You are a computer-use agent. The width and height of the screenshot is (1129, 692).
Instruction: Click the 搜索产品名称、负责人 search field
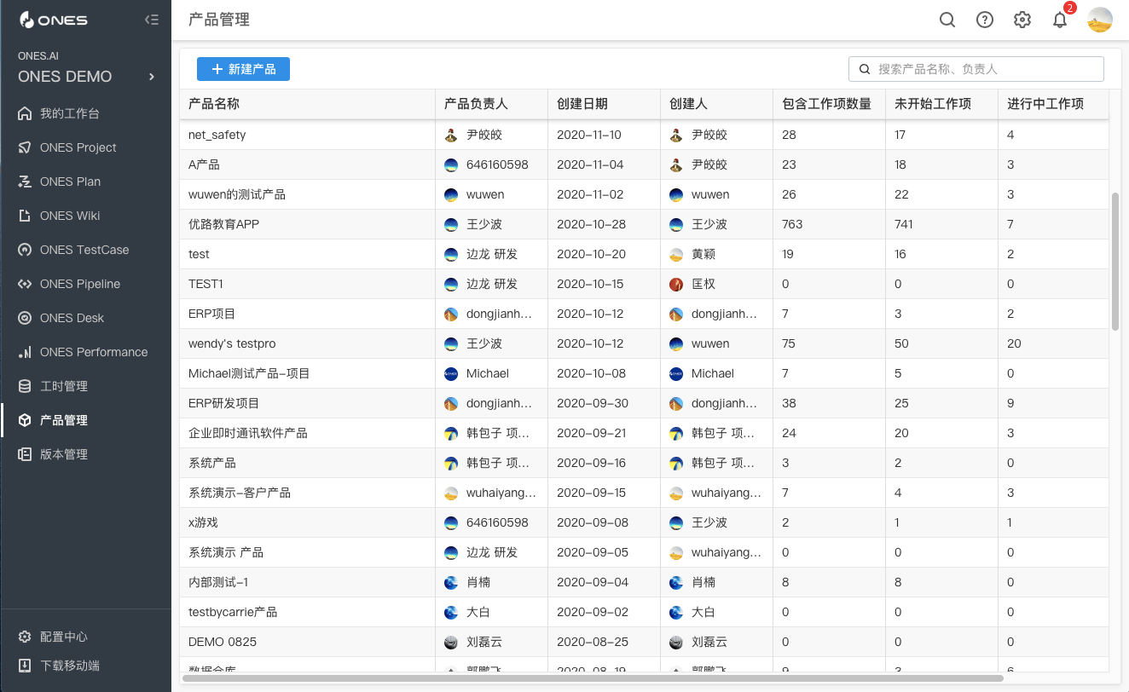(x=976, y=69)
